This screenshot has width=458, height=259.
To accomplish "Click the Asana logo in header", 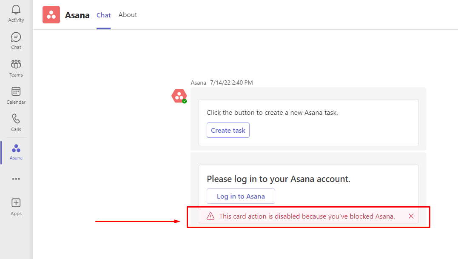I will point(51,15).
